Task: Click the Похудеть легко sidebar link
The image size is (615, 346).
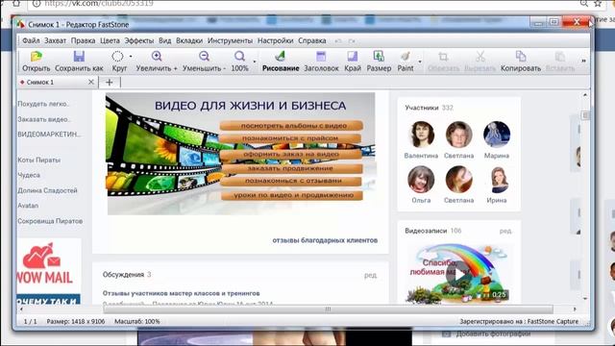Action: coord(43,104)
